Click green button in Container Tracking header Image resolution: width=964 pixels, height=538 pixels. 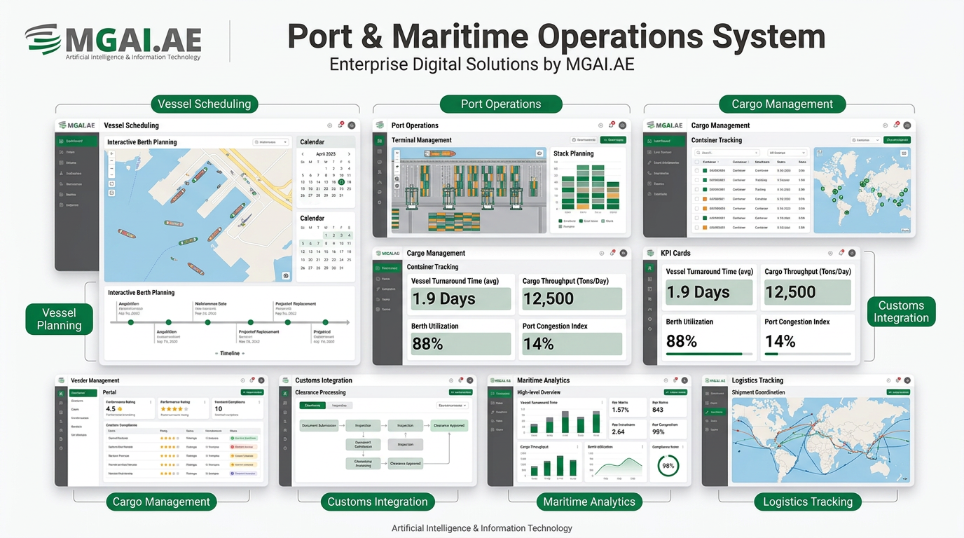point(897,140)
